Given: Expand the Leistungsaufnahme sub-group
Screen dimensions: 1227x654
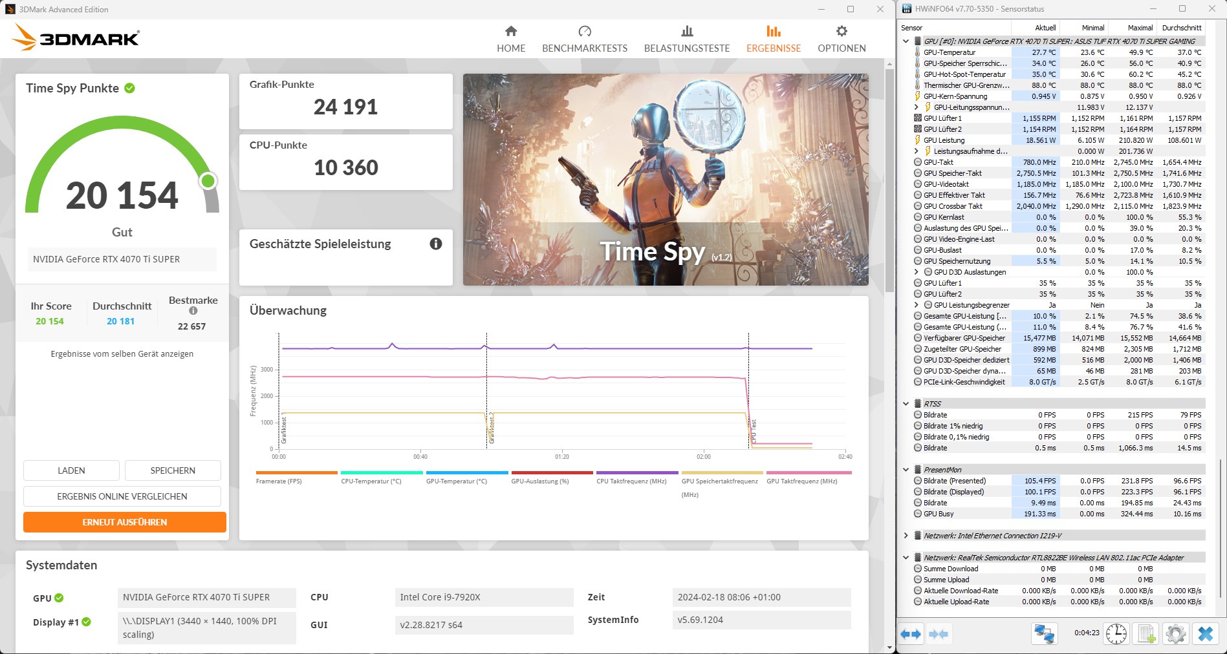Looking at the screenshot, I should [x=917, y=151].
